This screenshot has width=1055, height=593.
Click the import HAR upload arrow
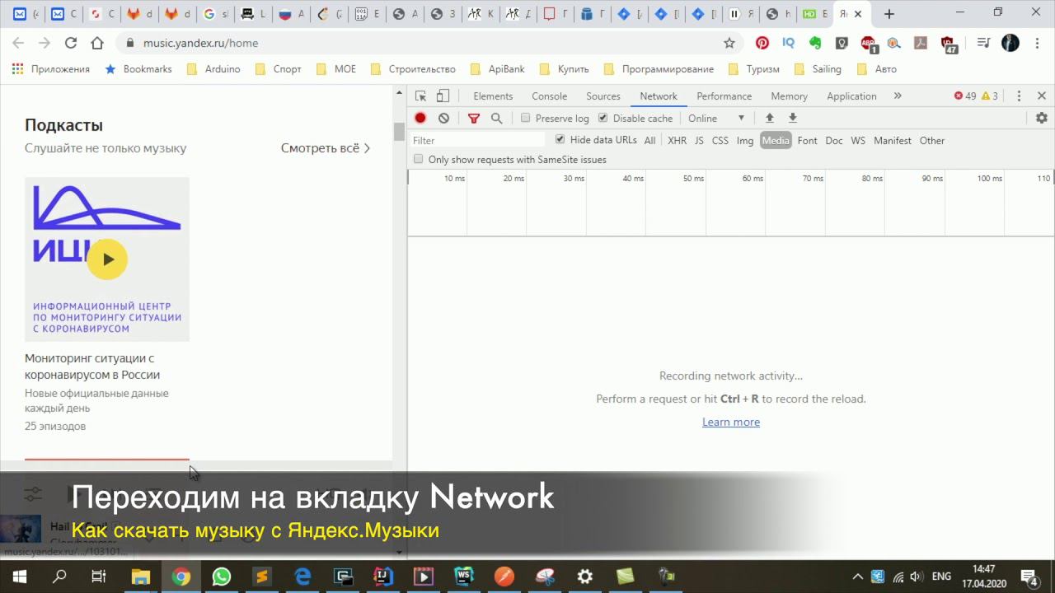[770, 118]
